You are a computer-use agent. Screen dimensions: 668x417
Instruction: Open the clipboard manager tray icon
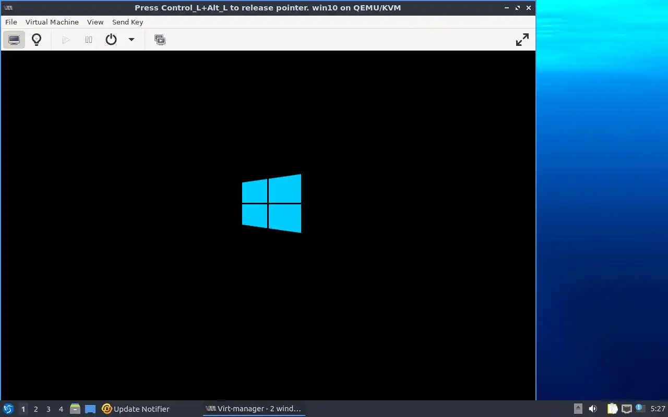pyautogui.click(x=612, y=409)
